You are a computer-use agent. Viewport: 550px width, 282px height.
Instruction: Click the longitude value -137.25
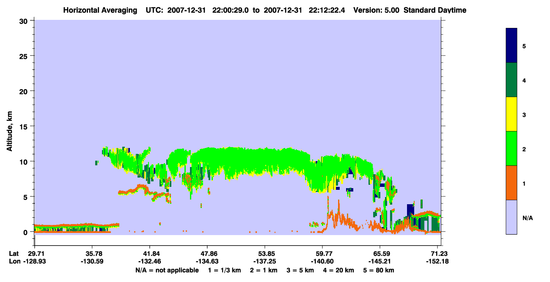pos(264,261)
